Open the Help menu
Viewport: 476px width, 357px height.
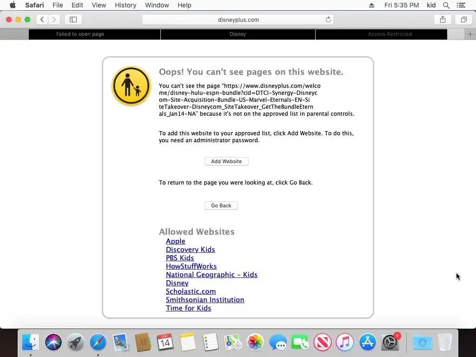(184, 5)
